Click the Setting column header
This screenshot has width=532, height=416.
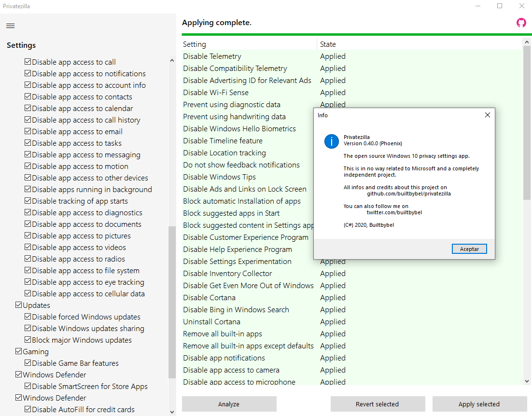[250, 44]
